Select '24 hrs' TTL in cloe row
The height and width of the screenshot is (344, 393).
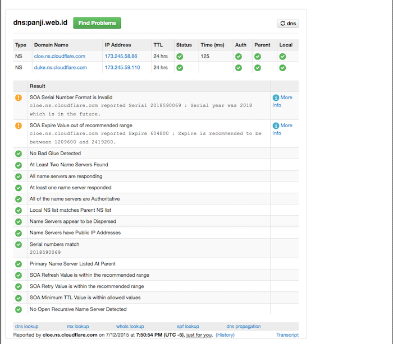pos(161,56)
